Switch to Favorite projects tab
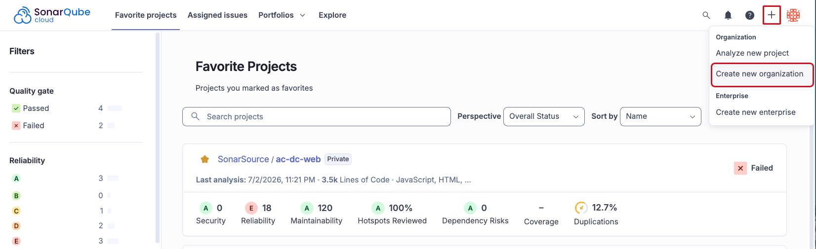 pos(146,15)
